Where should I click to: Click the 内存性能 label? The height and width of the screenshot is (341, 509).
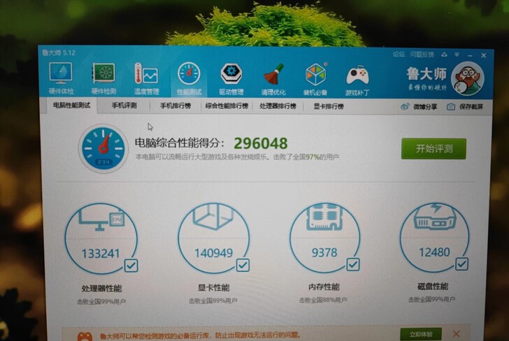[324, 286]
